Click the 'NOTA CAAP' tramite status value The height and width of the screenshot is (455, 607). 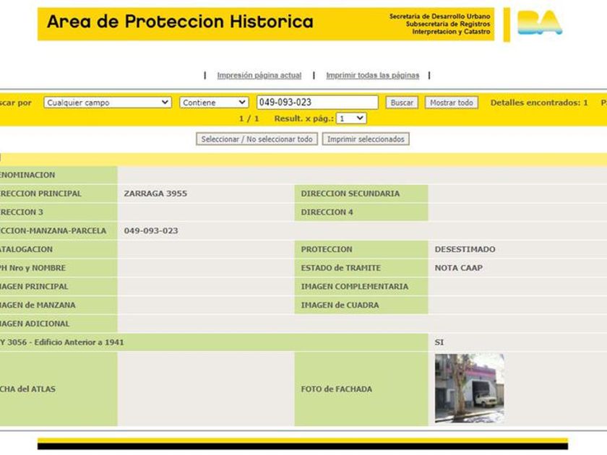tap(458, 268)
